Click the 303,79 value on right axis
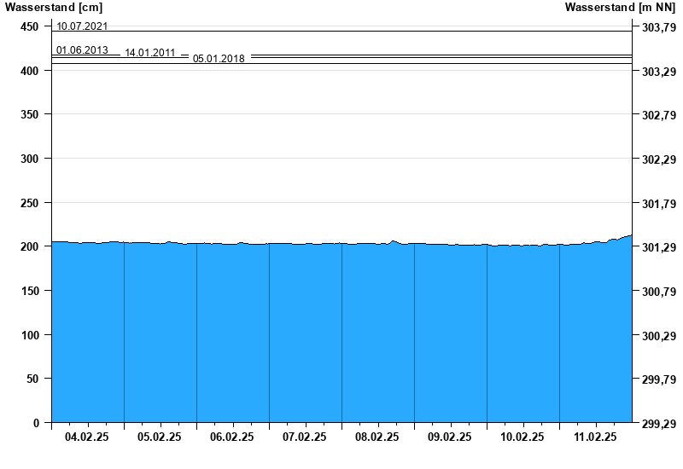683x469 pixels. coord(658,27)
